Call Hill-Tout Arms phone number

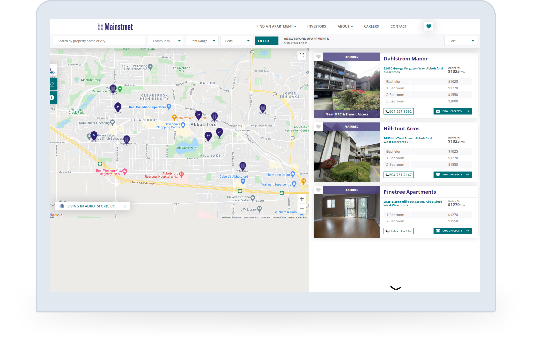pos(399,175)
